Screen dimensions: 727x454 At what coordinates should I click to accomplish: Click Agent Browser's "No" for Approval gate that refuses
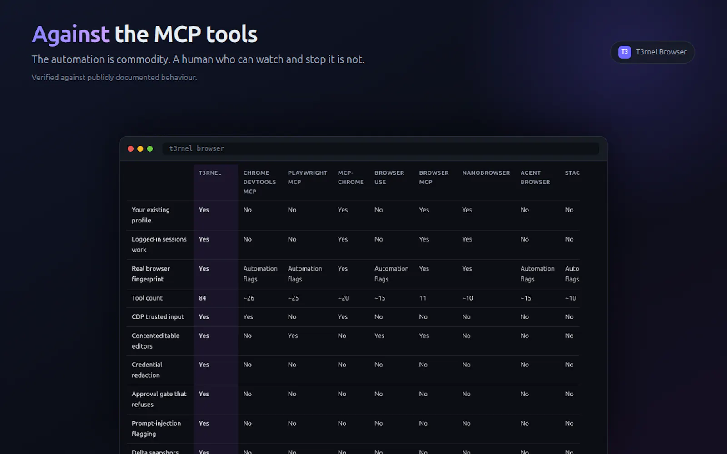coord(525,394)
